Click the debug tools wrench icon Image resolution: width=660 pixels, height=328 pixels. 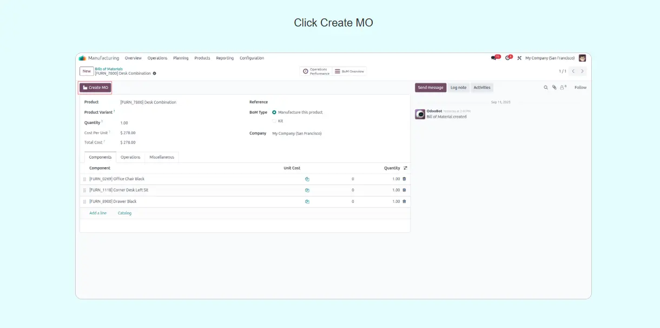coord(519,58)
